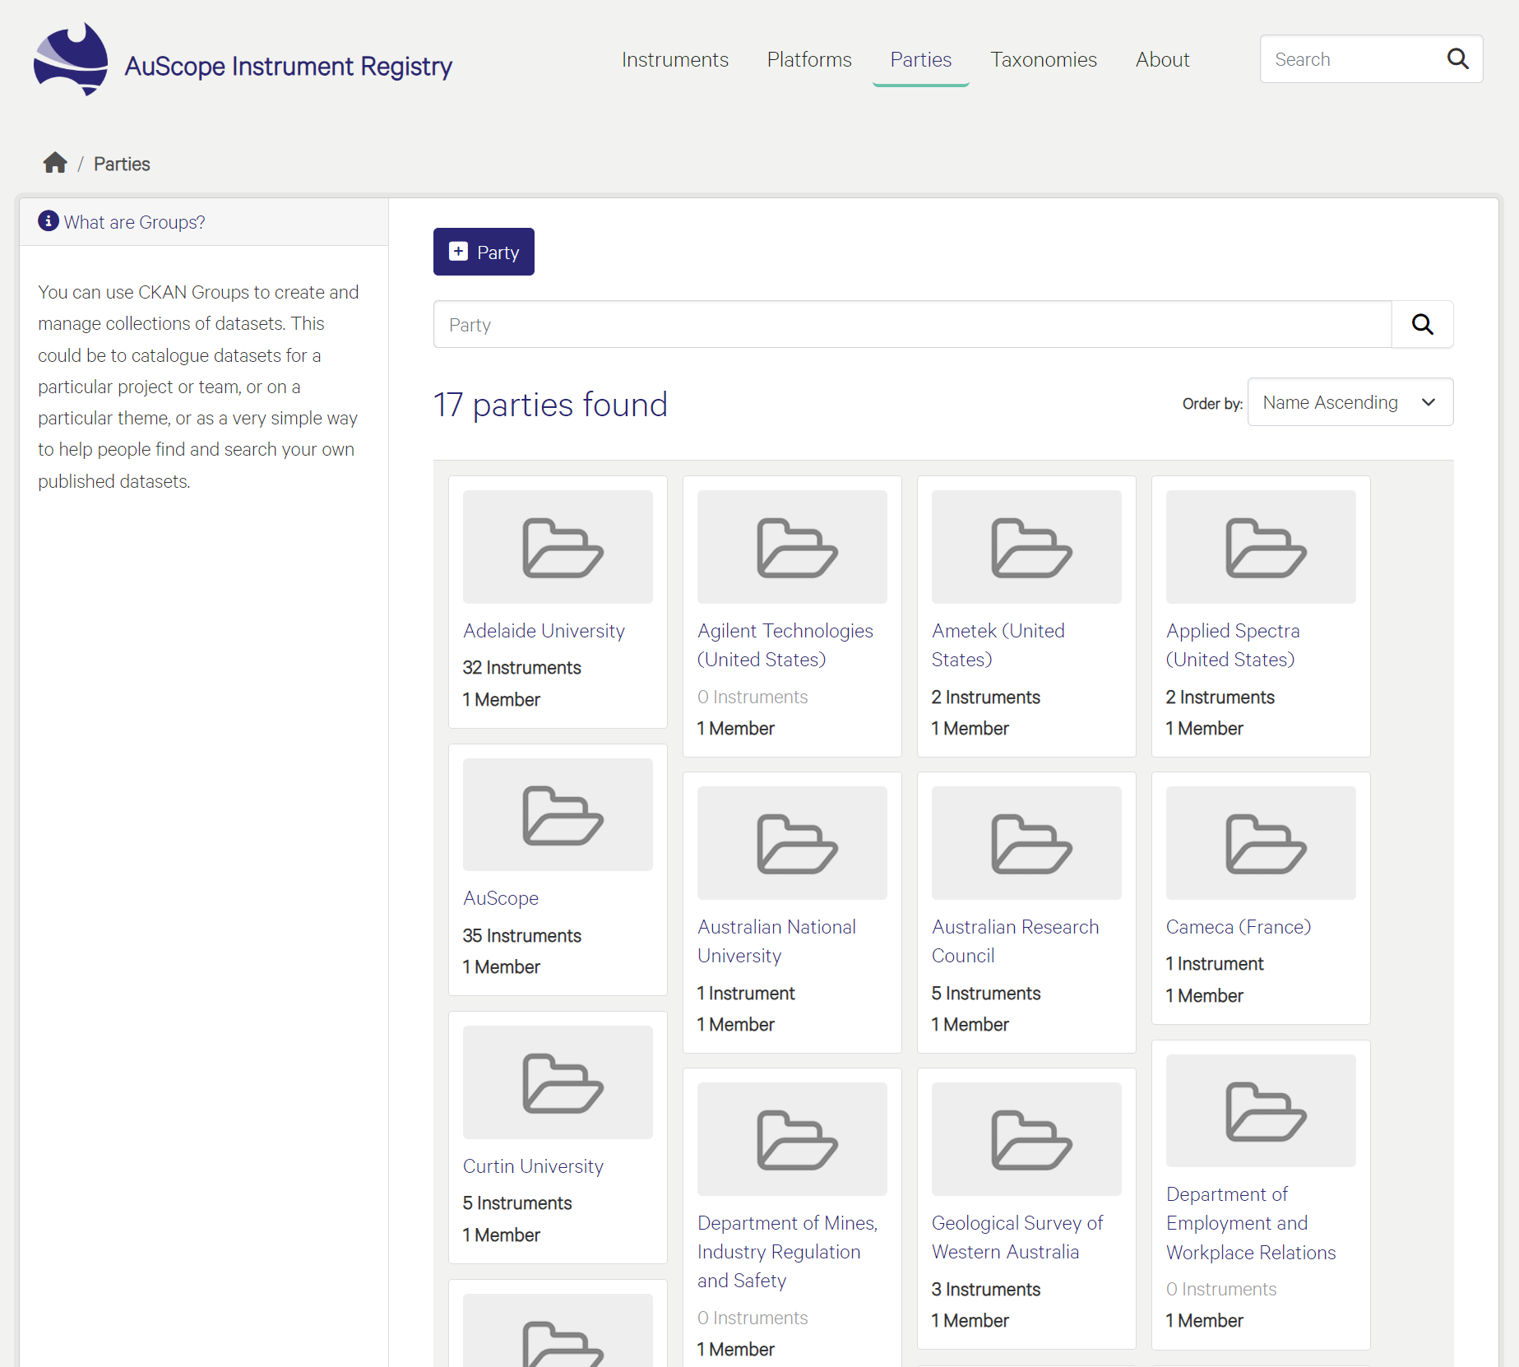The width and height of the screenshot is (1519, 1367).
Task: Click the Parties breadcrumb link
Action: click(x=122, y=164)
